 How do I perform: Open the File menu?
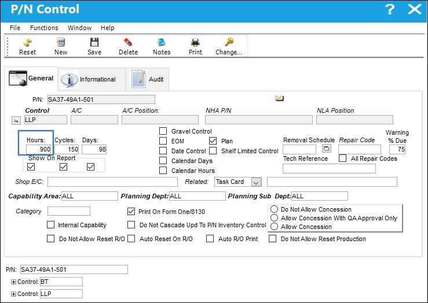click(x=15, y=28)
